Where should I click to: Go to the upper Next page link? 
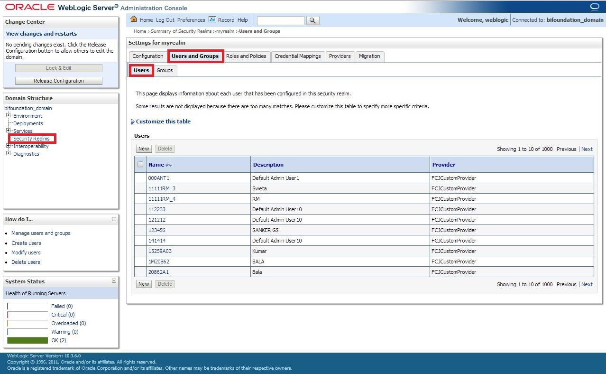587,149
